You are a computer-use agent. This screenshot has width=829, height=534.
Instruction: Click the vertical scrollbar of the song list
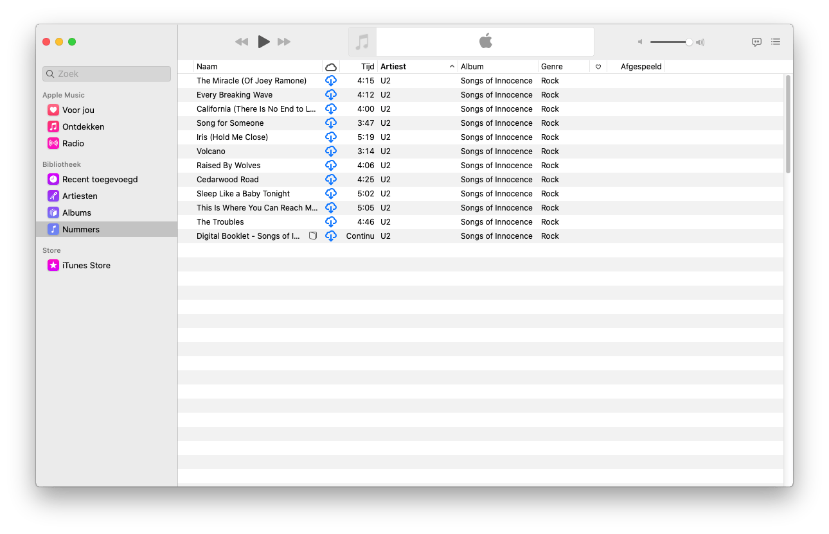[x=788, y=124]
